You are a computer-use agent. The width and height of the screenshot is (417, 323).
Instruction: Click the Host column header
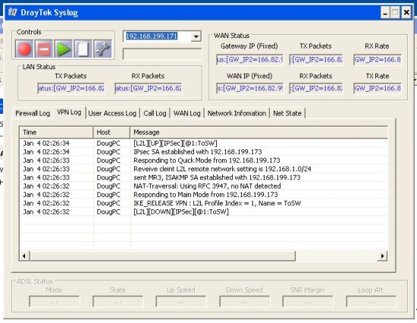[111, 132]
